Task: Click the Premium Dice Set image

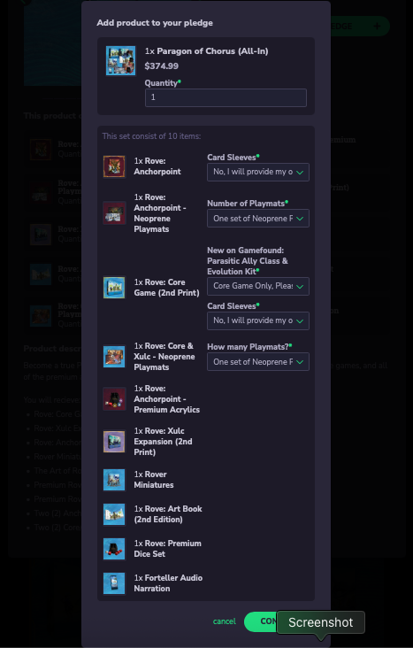Action: (114, 549)
